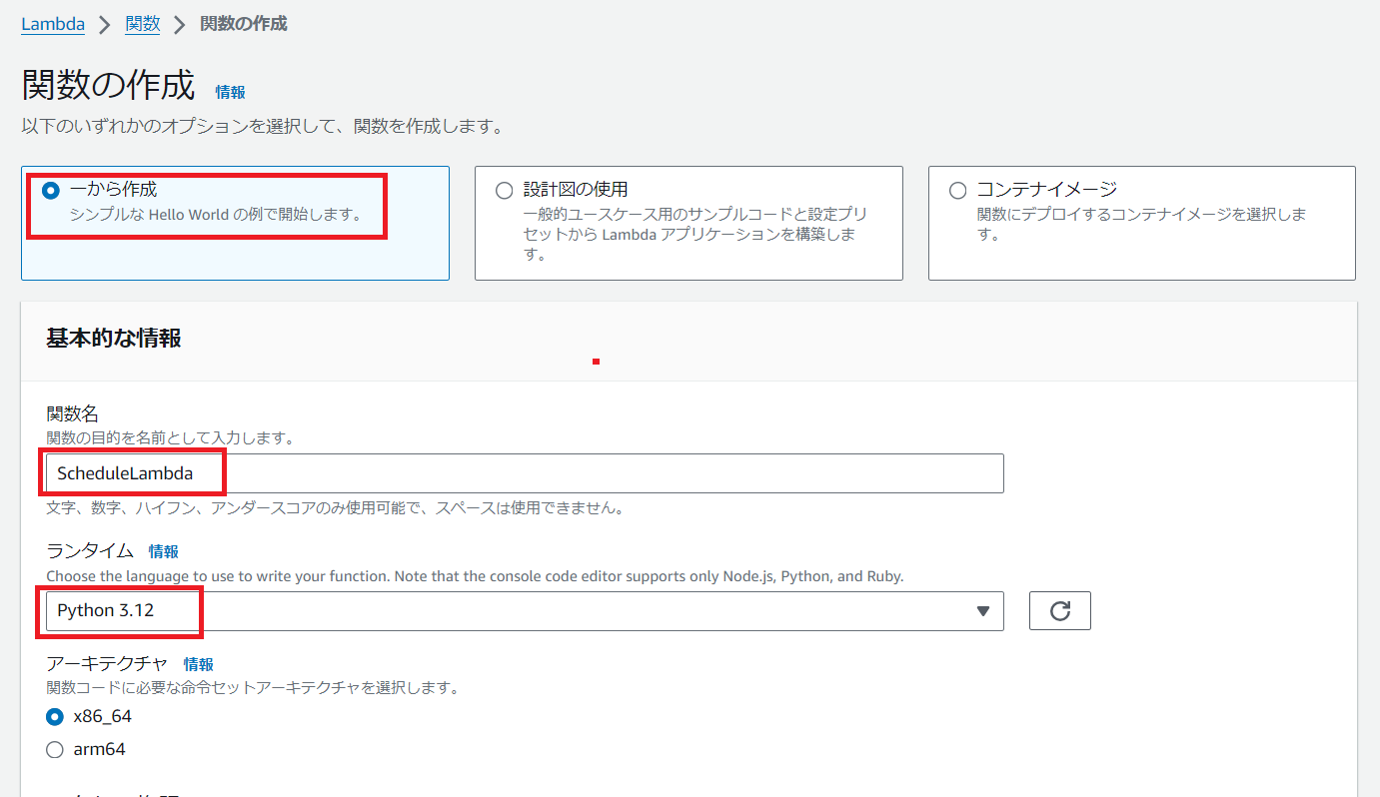Click the runtime dropdown arrow
This screenshot has width=1380, height=797.
(x=982, y=611)
